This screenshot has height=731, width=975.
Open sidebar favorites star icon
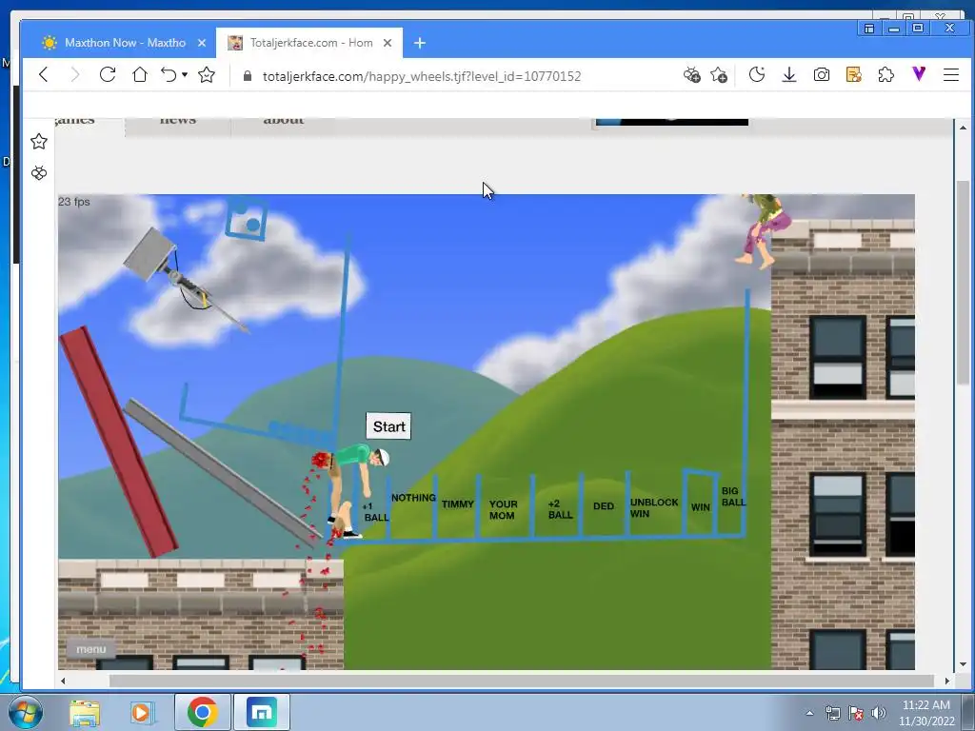[38, 142]
